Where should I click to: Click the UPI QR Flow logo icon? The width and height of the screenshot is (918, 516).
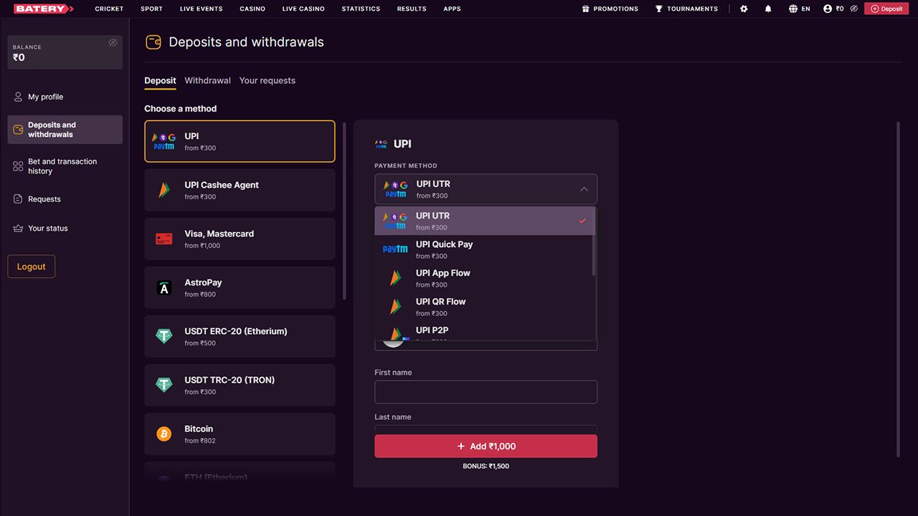coord(395,307)
